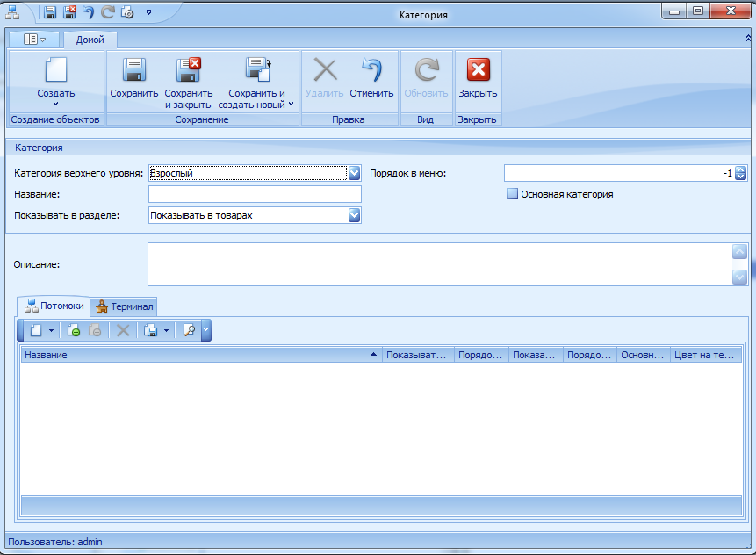Viewport: 756px width, 555px height.
Task: Open the dropdown arrow beside the New icon
Action: coord(51,330)
